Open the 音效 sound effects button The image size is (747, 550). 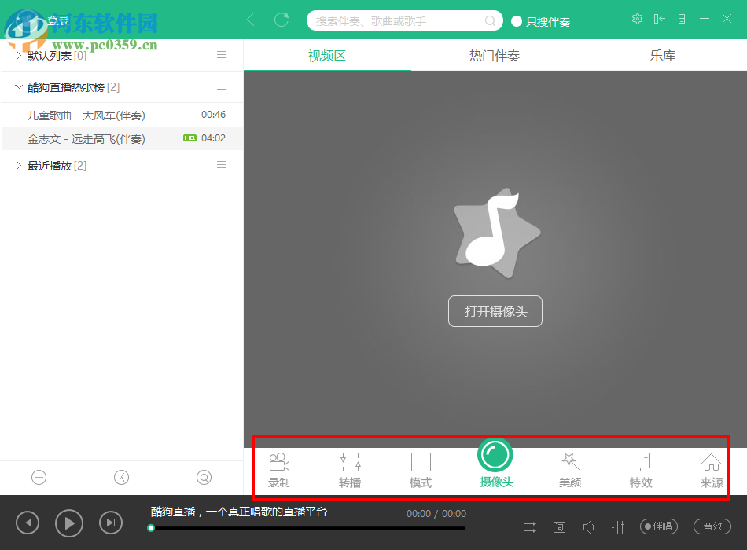click(712, 526)
